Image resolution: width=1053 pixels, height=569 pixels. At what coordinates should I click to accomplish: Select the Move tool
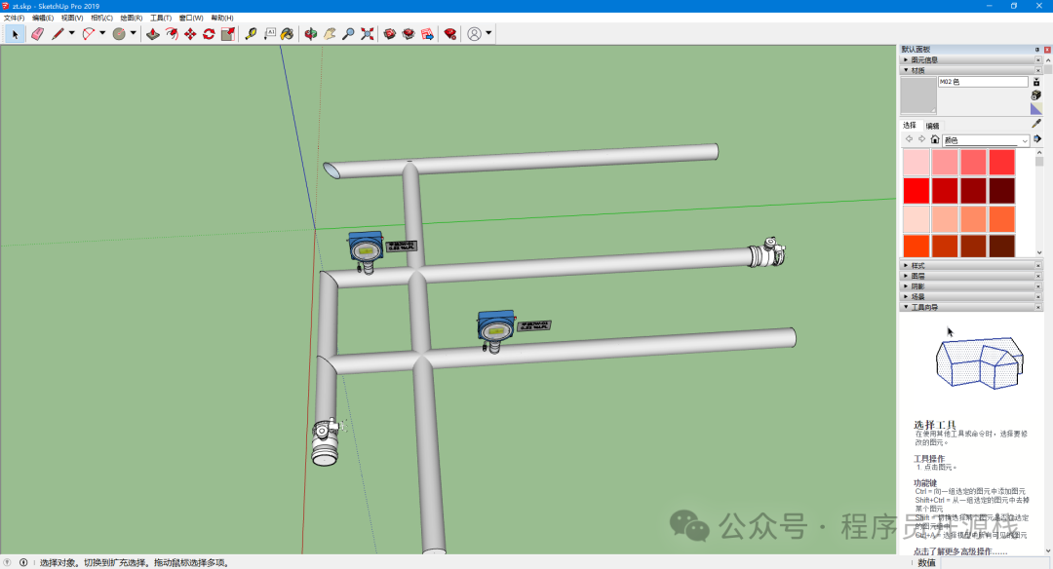coord(192,33)
